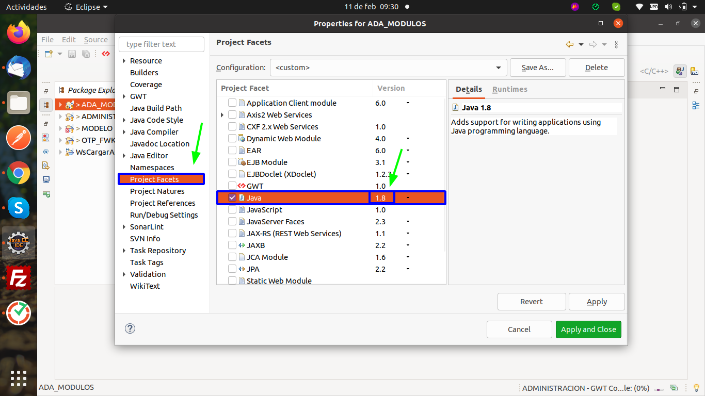The width and height of the screenshot is (705, 396).
Task: Click in the type filter text field
Action: [161, 44]
